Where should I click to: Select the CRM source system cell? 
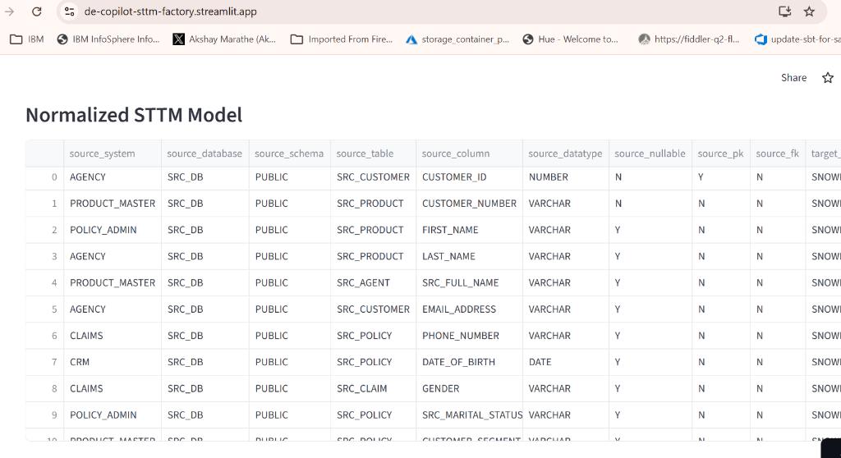click(x=112, y=362)
